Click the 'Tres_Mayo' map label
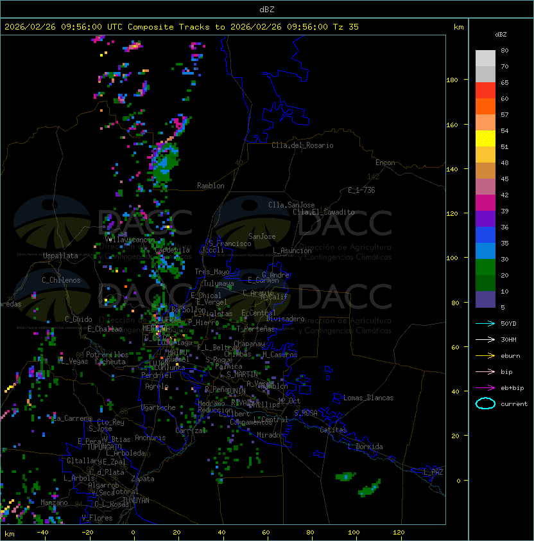The image size is (534, 541). 212,272
